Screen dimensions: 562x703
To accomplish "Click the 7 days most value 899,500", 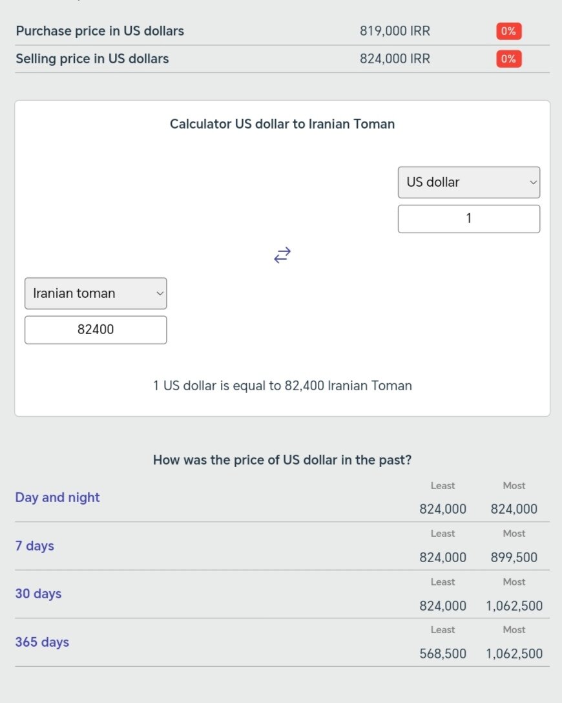I will click(514, 558).
